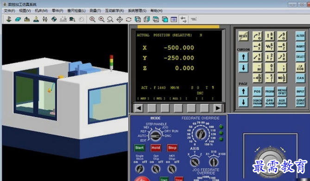Viewport: 310px width, 181px height.
Task: Open the 测量(T) menu
Action: click(x=95, y=11)
